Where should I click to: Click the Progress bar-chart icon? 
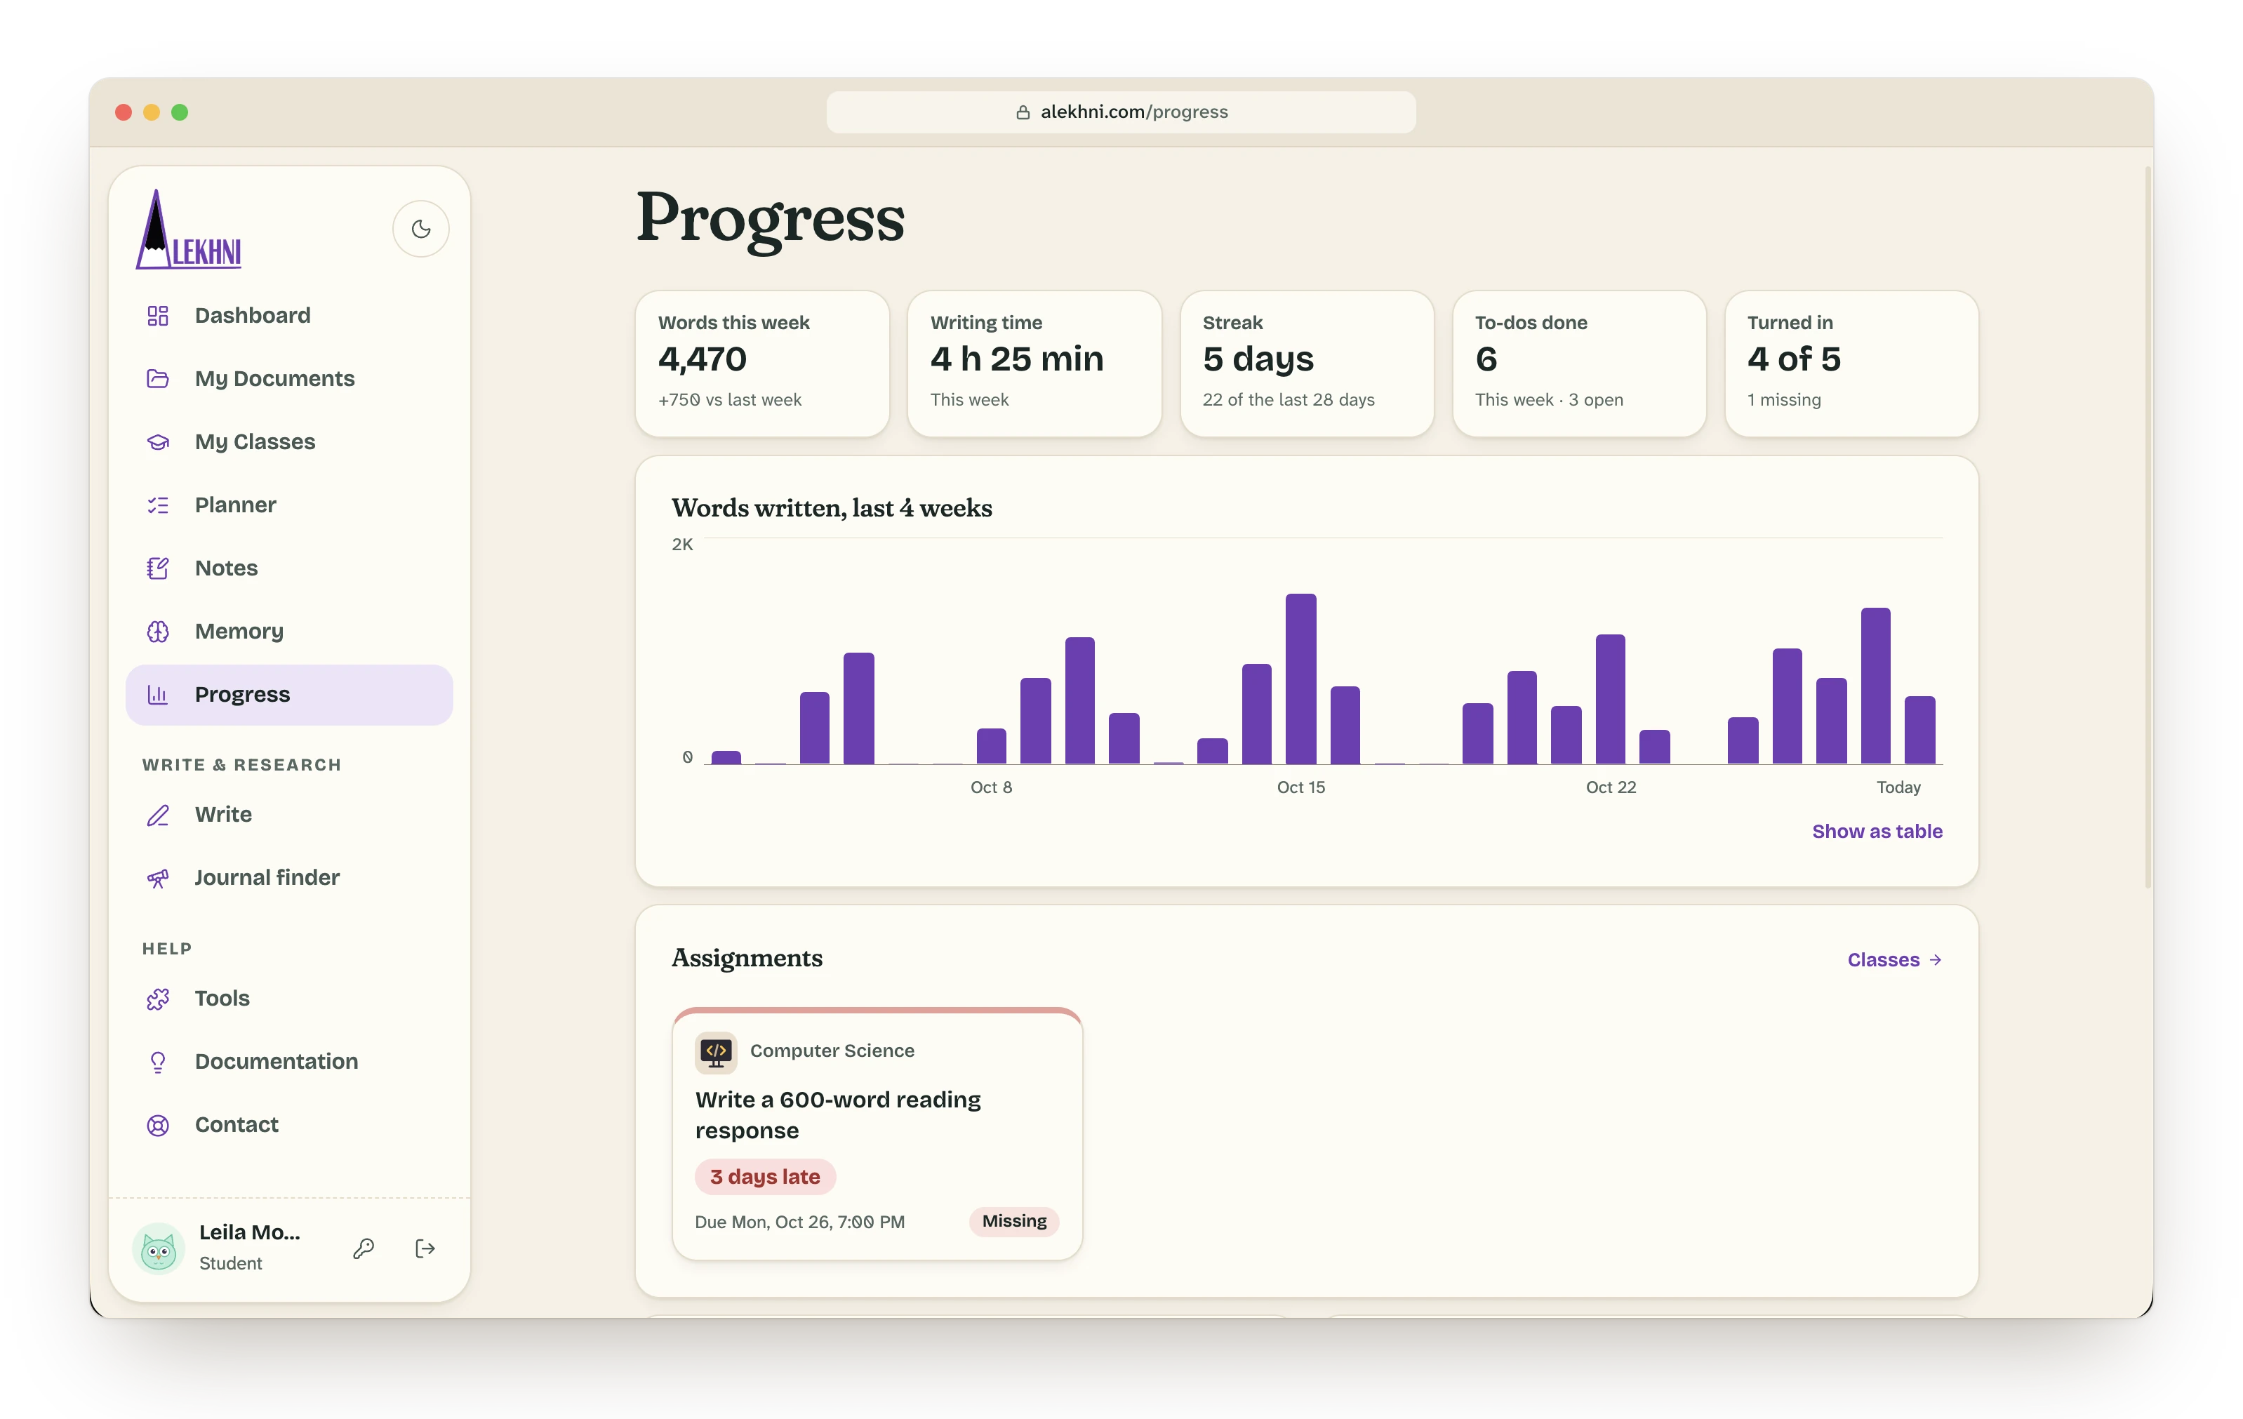click(157, 694)
